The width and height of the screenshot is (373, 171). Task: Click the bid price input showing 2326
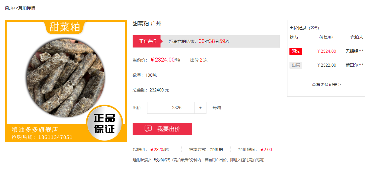[177, 108]
